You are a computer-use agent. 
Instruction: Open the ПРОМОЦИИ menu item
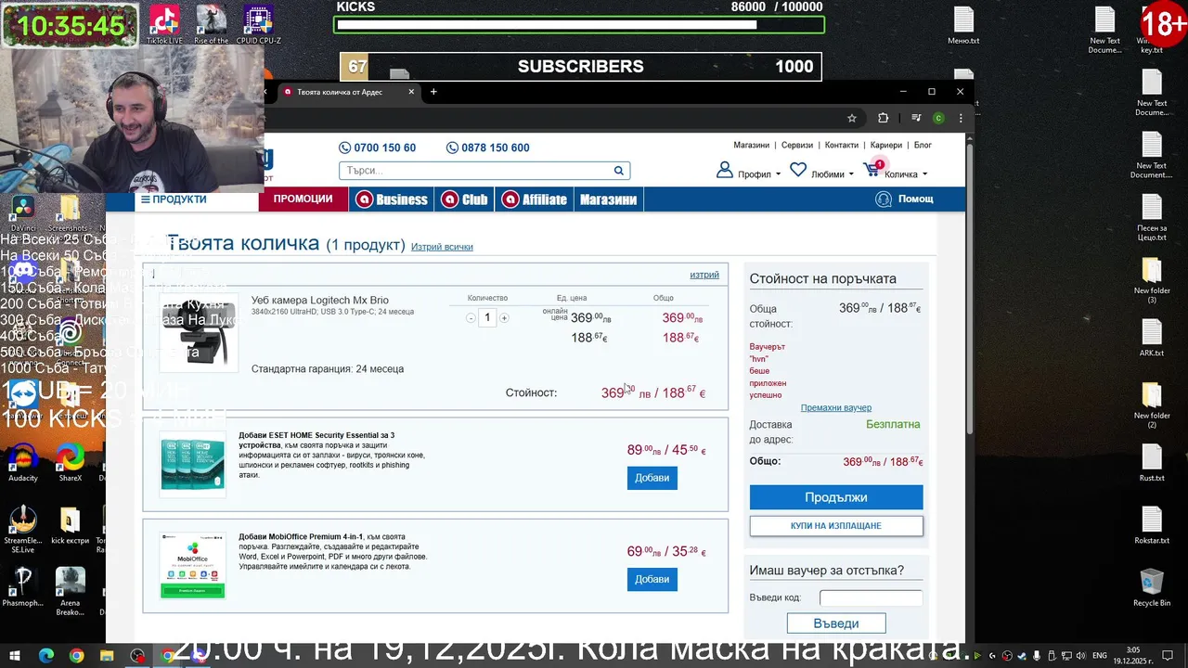303,199
